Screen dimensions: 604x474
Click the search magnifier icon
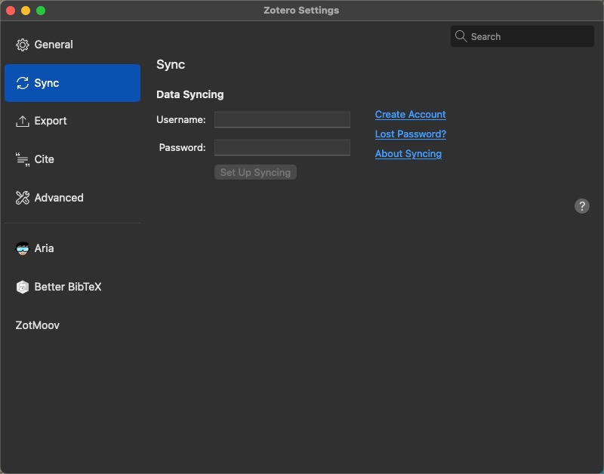click(461, 36)
